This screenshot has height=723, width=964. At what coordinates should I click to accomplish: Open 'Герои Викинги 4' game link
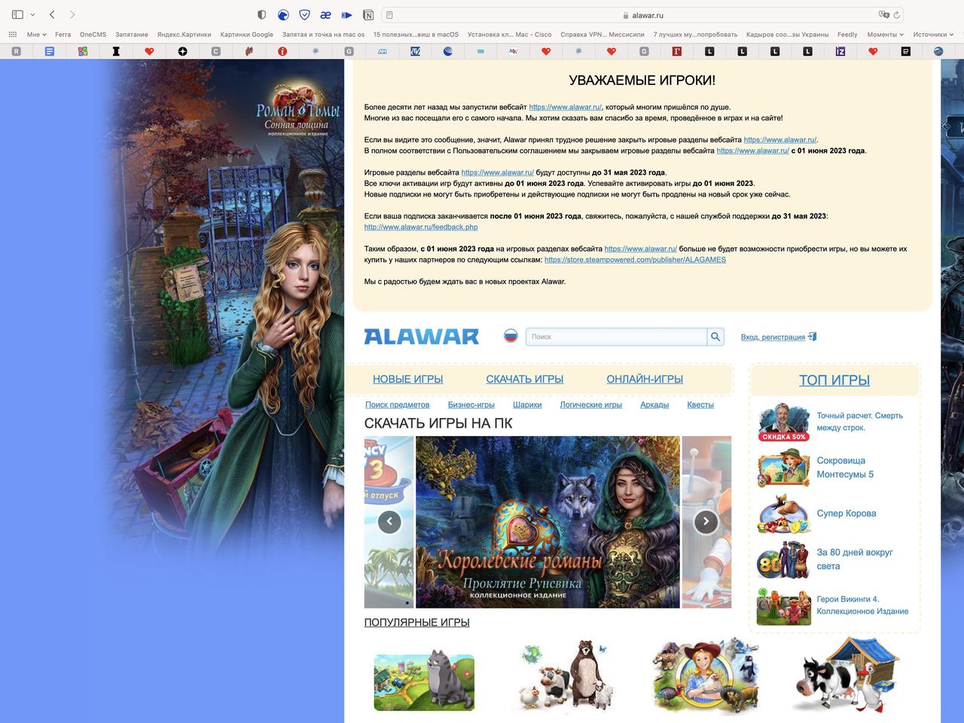coord(862,605)
